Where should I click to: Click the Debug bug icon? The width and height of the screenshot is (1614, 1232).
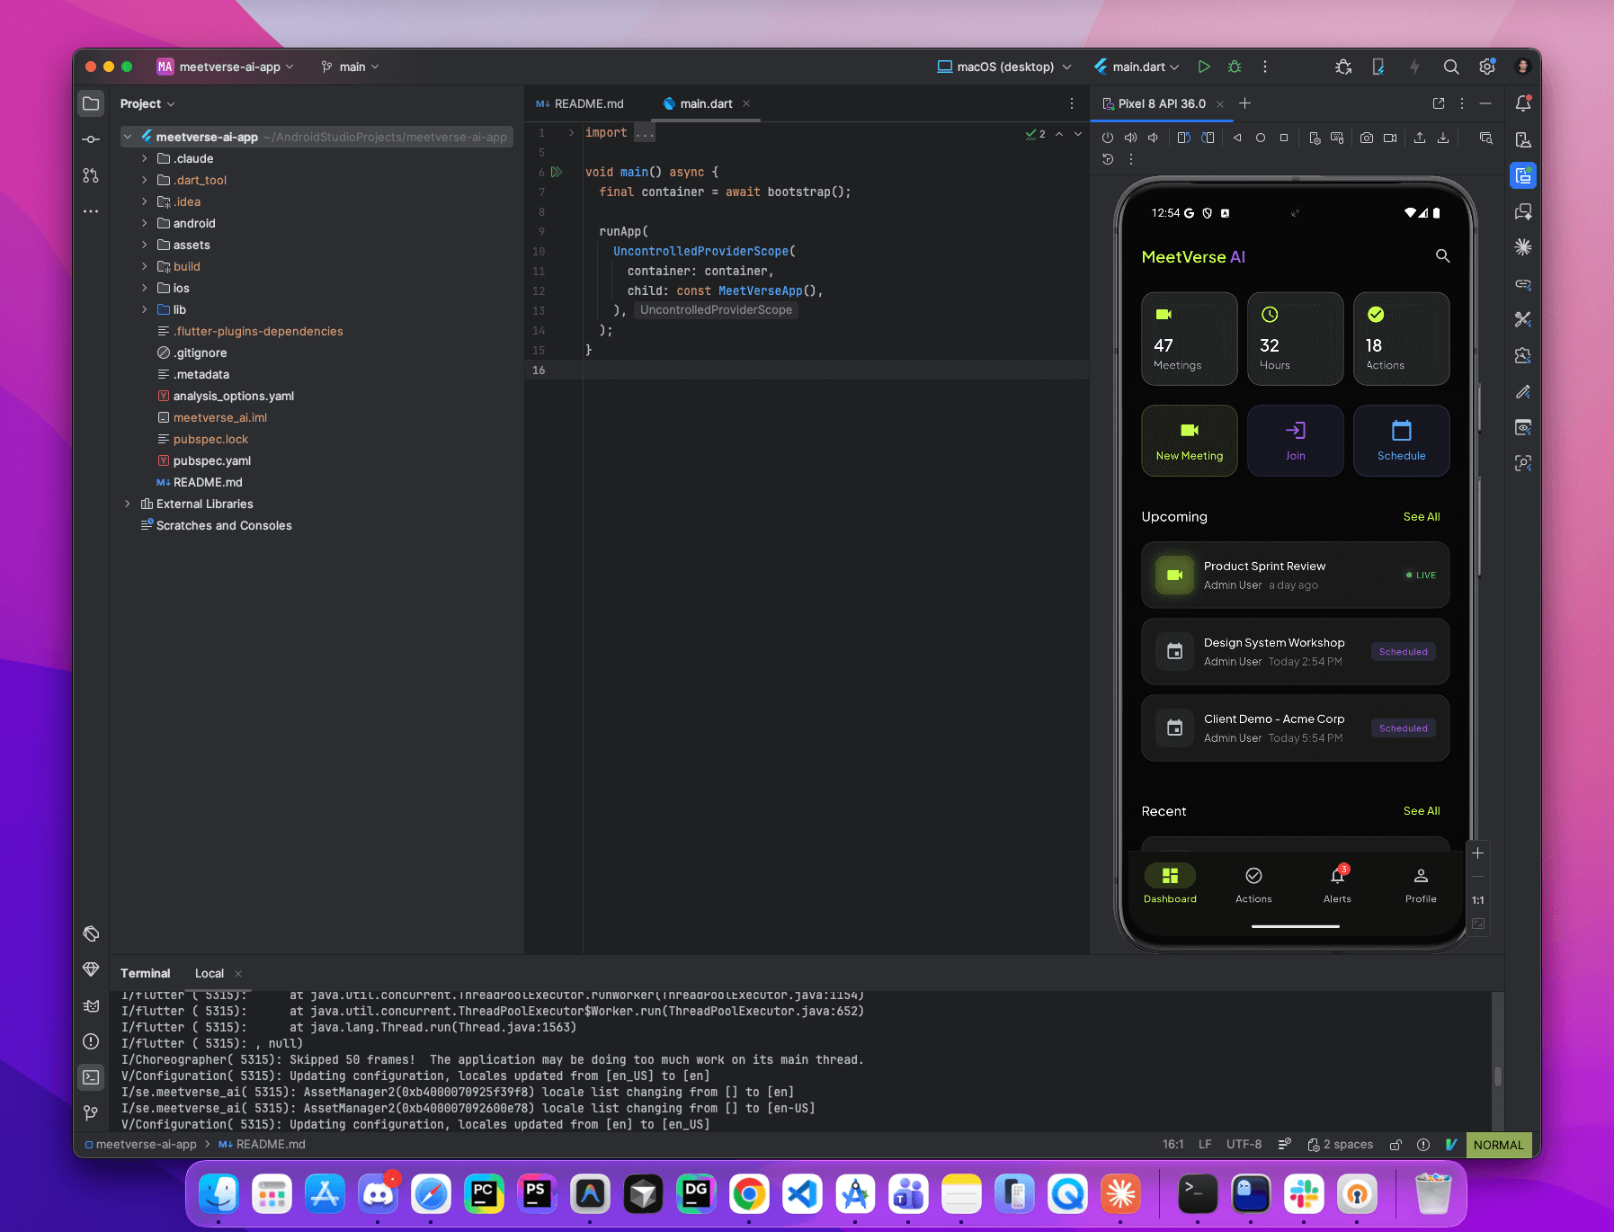pos(1235,67)
